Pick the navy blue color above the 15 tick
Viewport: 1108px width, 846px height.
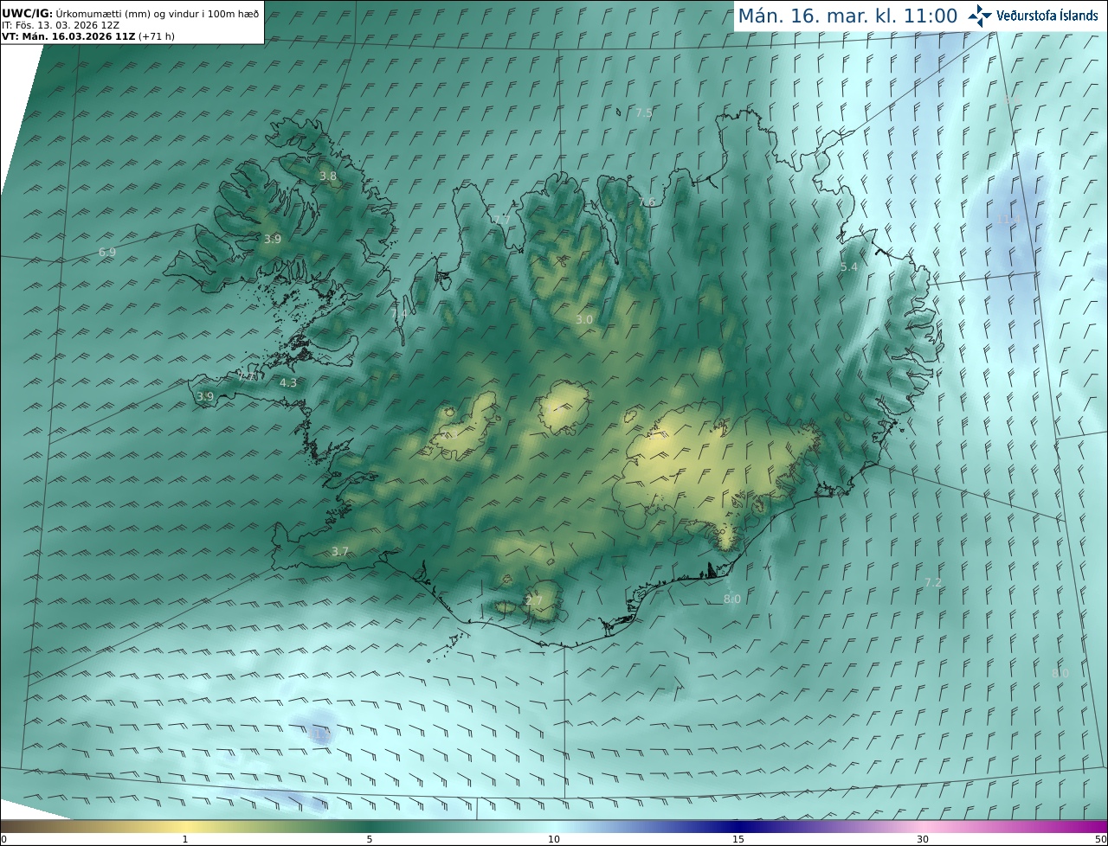738,826
